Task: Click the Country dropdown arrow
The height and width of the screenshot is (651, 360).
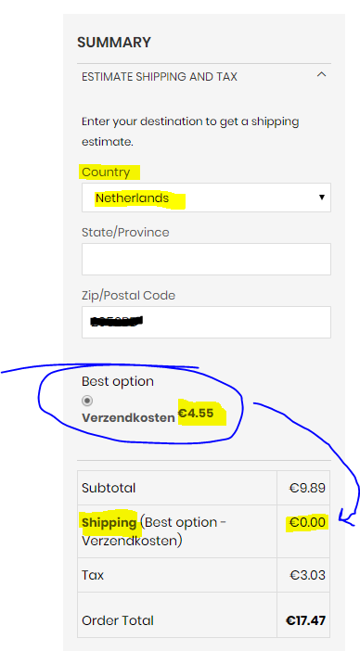Action: pyautogui.click(x=321, y=198)
